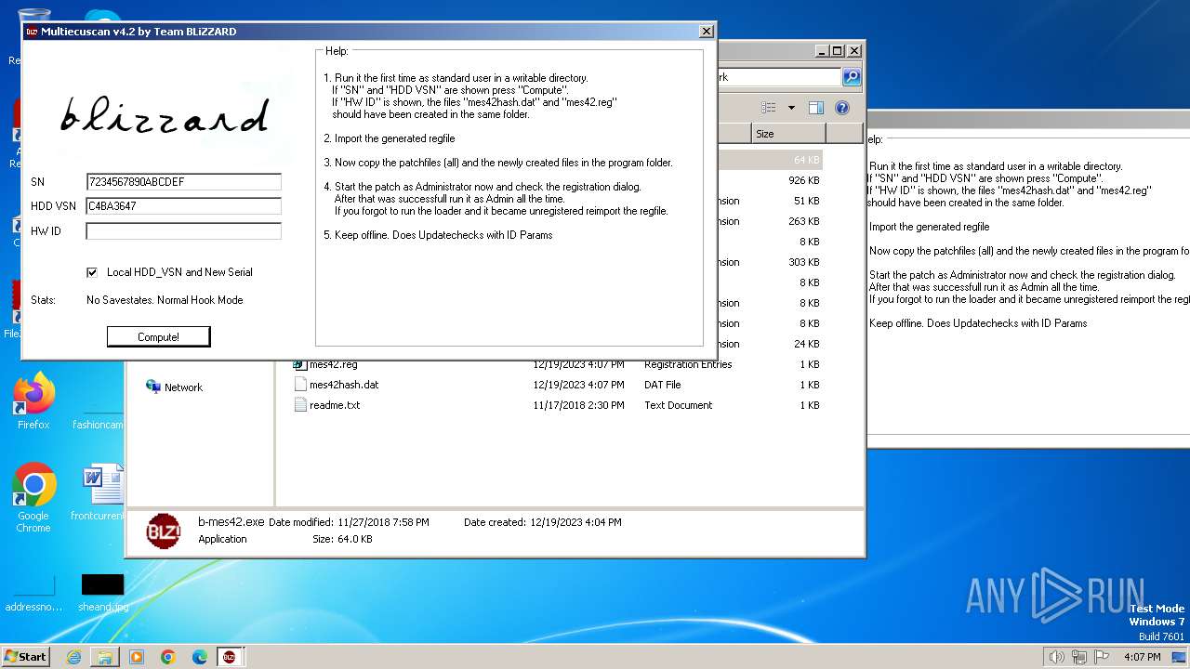The width and height of the screenshot is (1190, 669).
Task: Select the mes42hash.dat file
Action: coord(344,385)
